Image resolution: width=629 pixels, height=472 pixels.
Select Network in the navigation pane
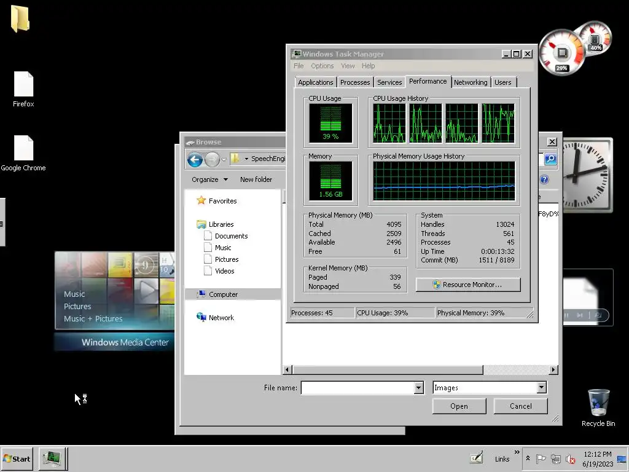click(x=215, y=318)
